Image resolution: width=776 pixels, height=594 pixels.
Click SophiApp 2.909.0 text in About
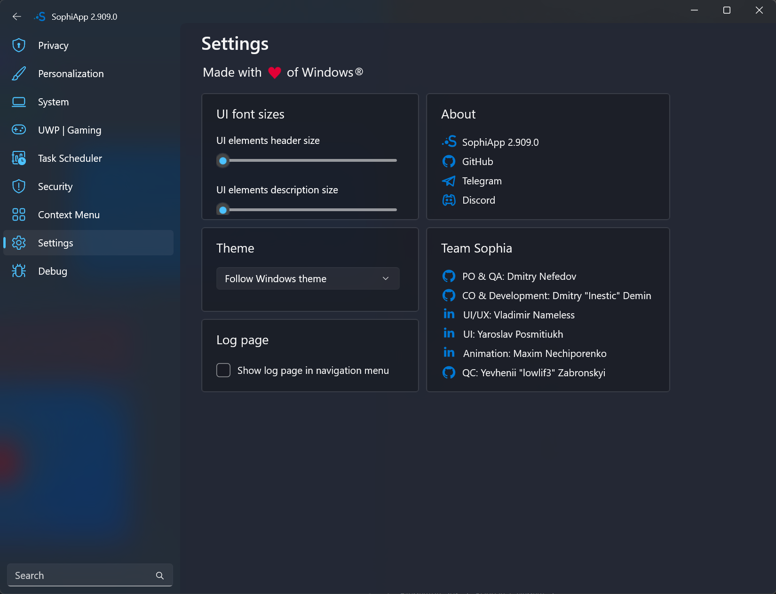500,142
